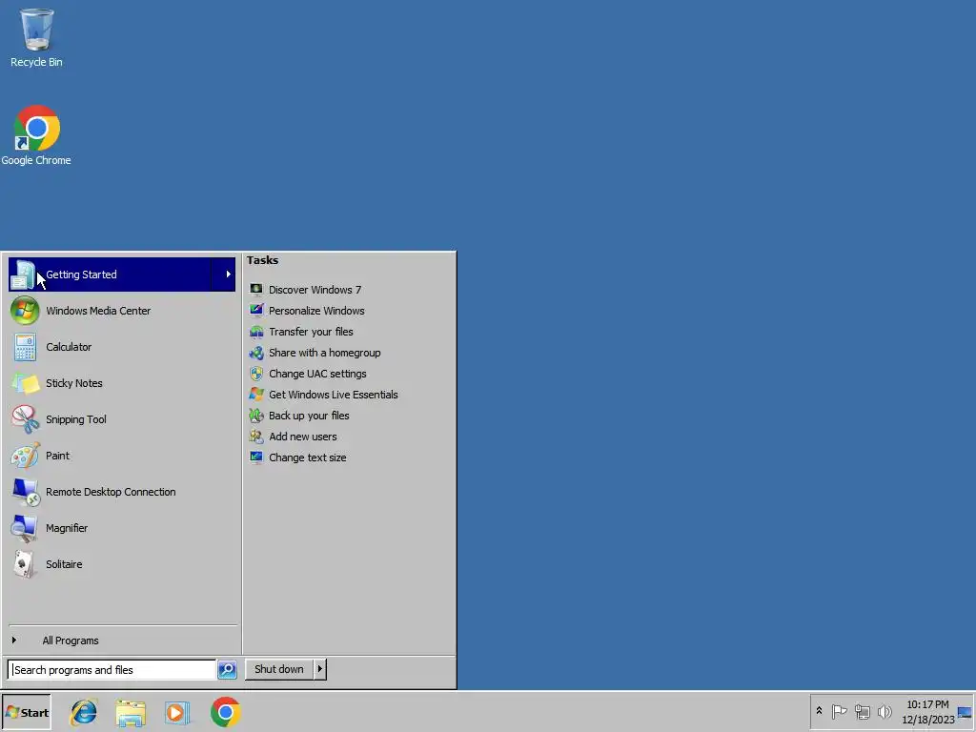Image resolution: width=976 pixels, height=732 pixels.
Task: Click the Shut down button
Action: 279,669
